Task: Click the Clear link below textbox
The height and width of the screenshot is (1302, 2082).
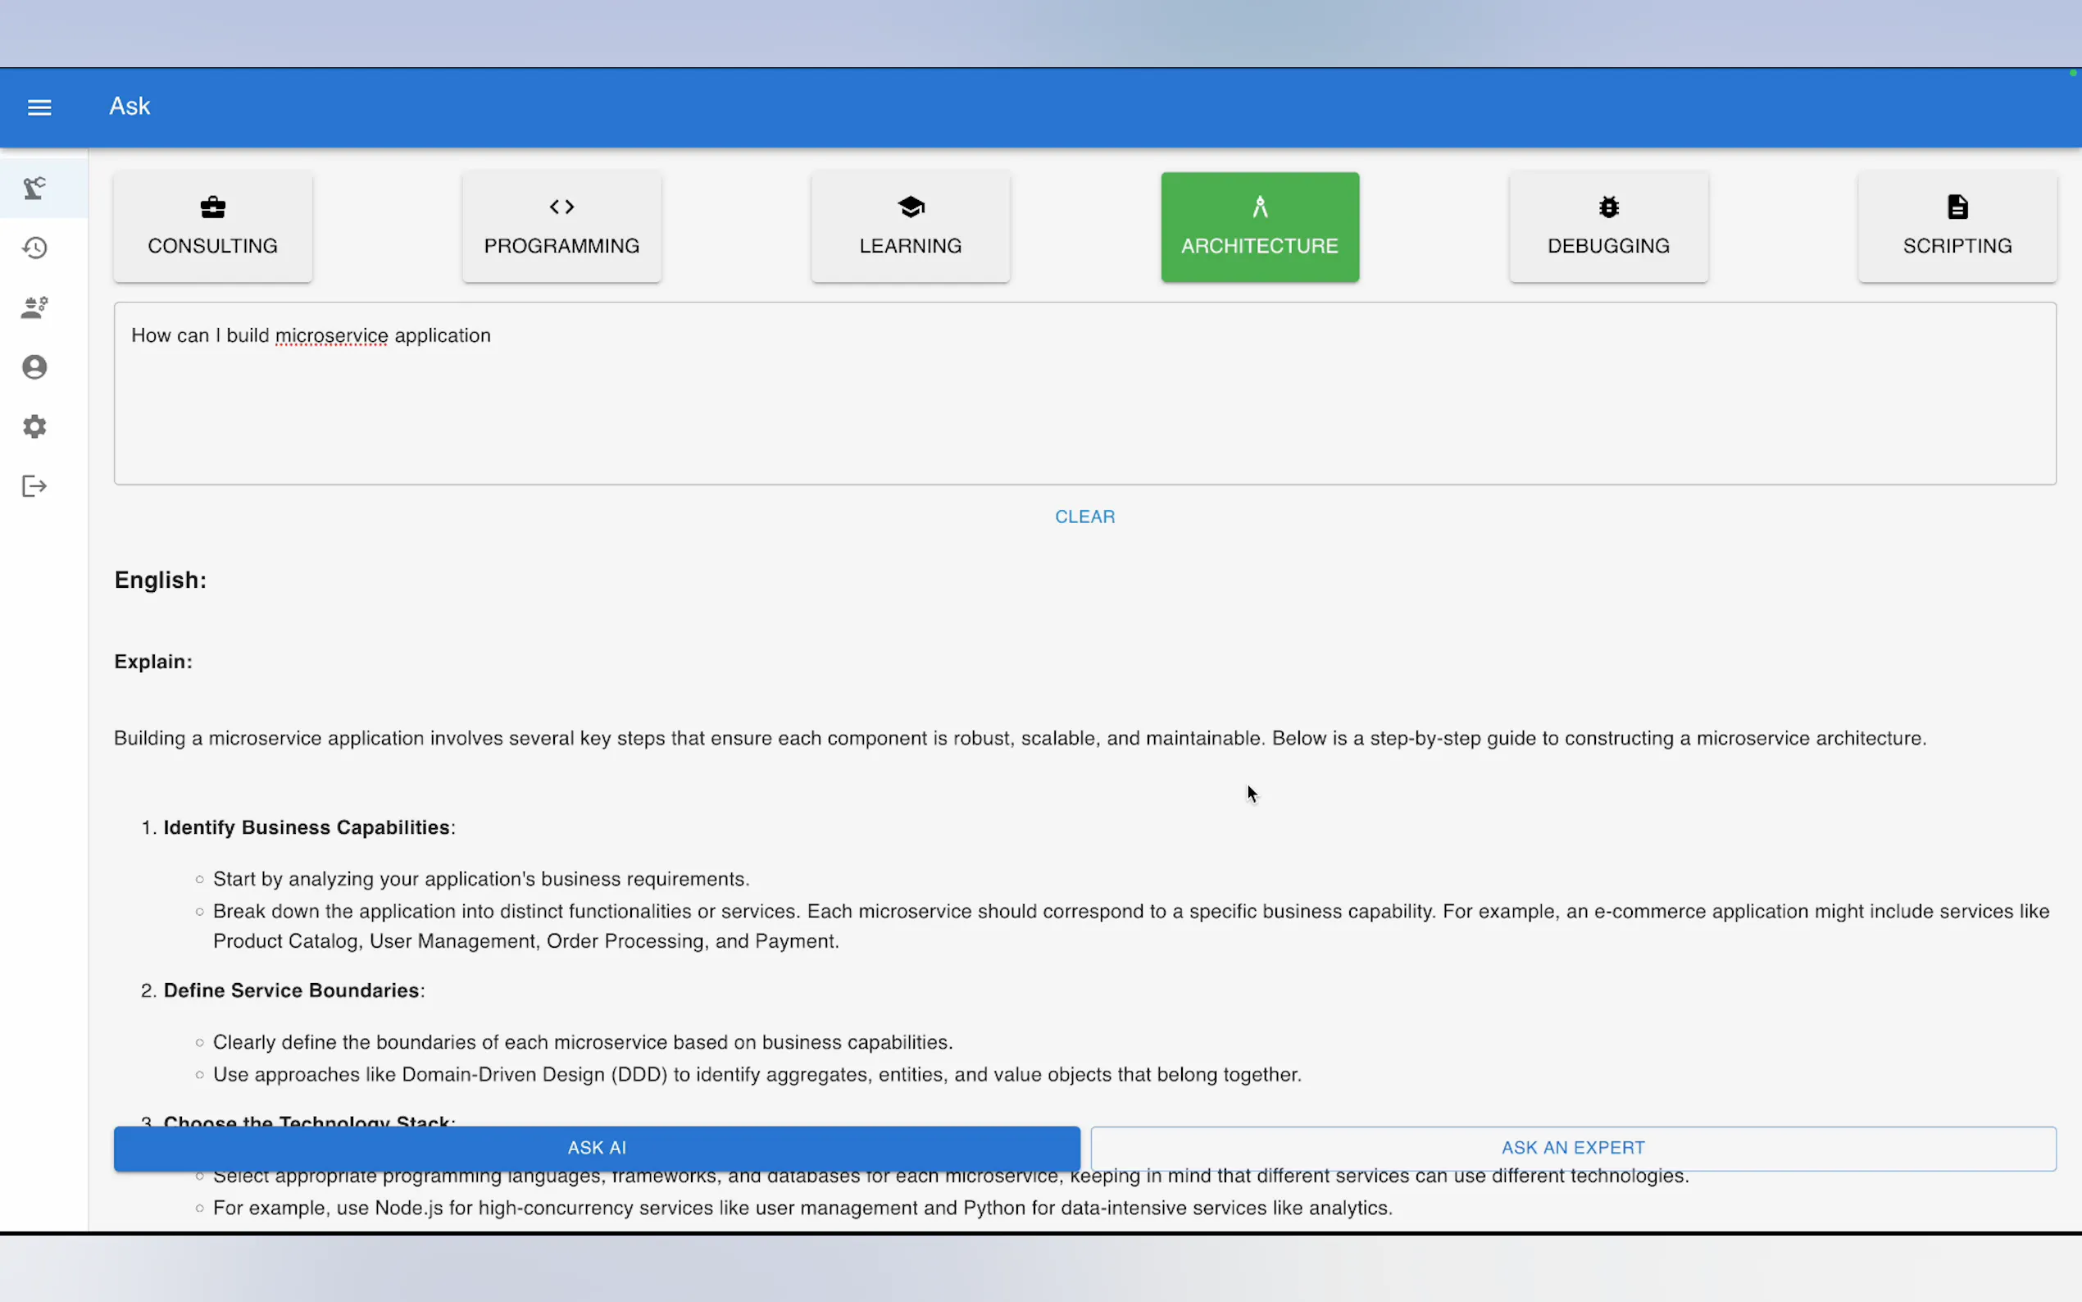Action: point(1084,517)
